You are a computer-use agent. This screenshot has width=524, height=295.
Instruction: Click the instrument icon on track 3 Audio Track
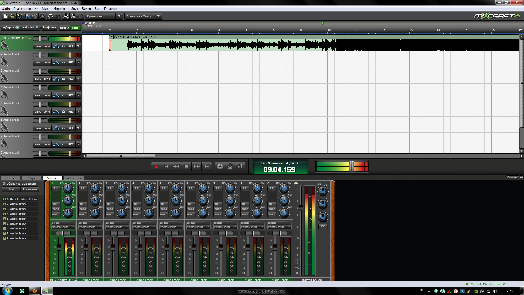coord(5,78)
